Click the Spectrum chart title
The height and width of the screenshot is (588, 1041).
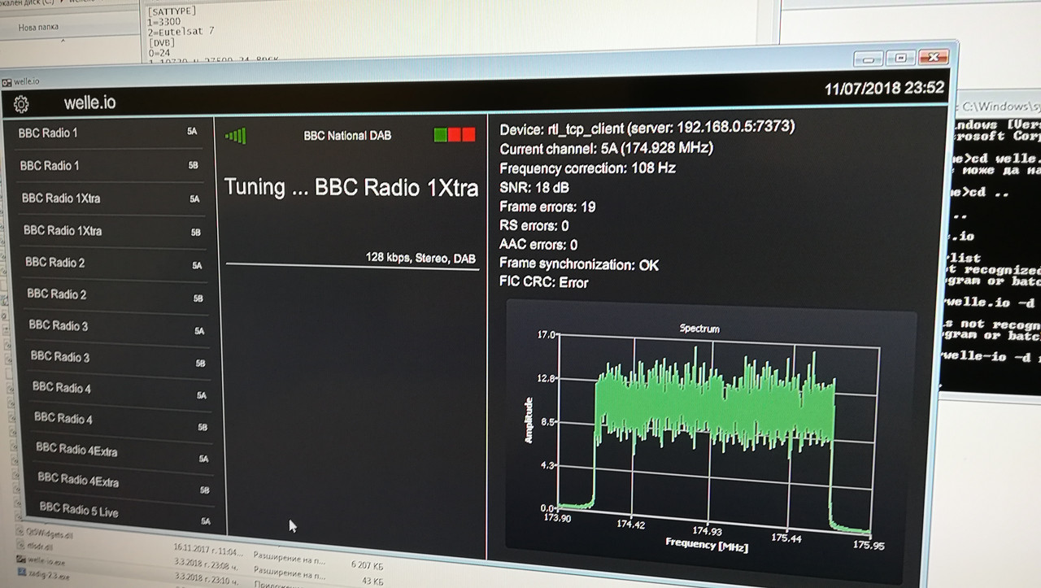(x=699, y=329)
